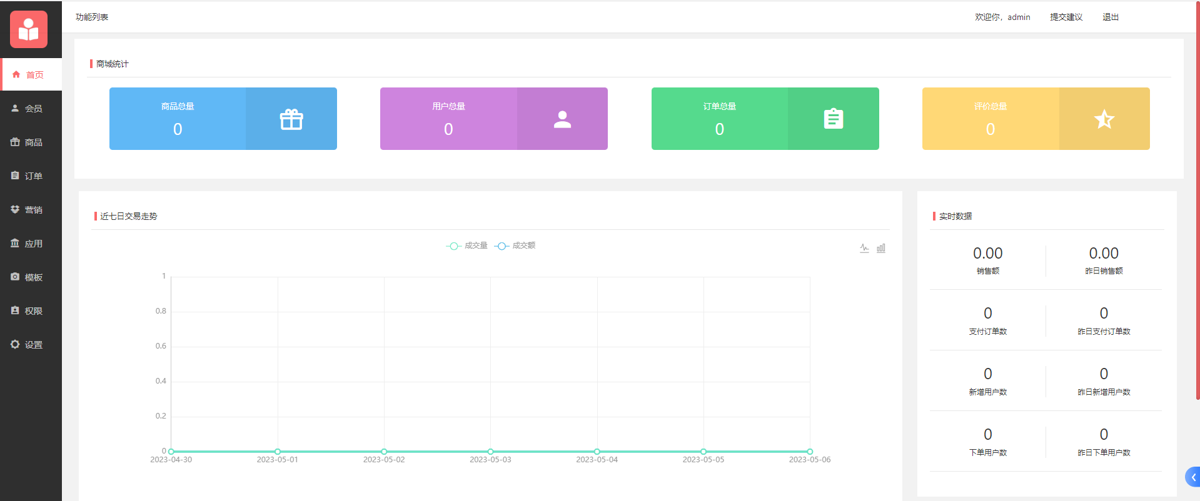Click the dropbox icon beside 营销
Image resolution: width=1200 pixels, height=501 pixels.
coord(15,209)
